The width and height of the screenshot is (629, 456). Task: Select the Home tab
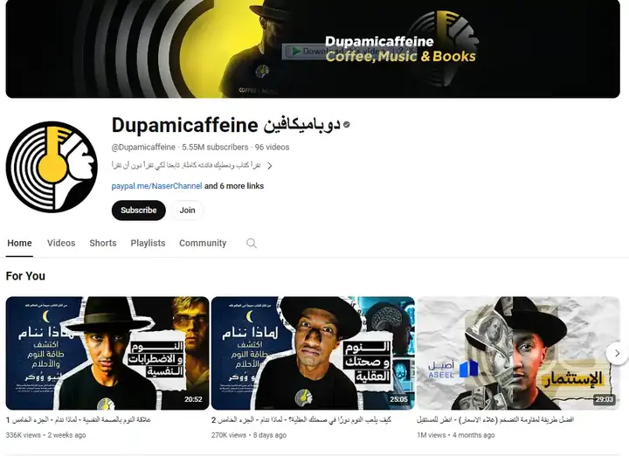coord(19,244)
